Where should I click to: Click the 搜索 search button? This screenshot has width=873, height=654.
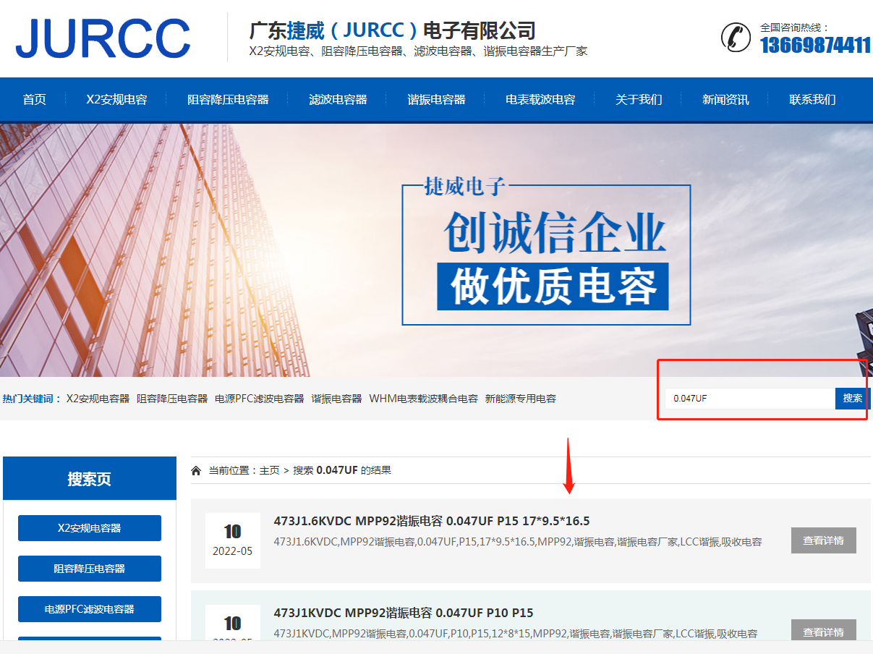[853, 399]
